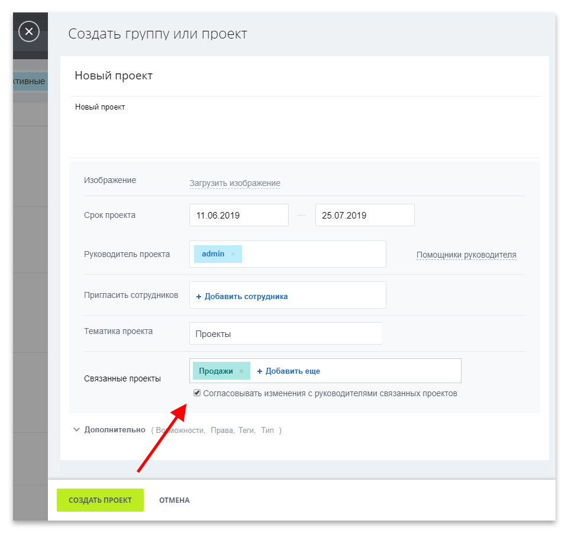The width and height of the screenshot is (568, 533).
Task: Click the Руководитель проекта selector box
Action: [x=288, y=254]
